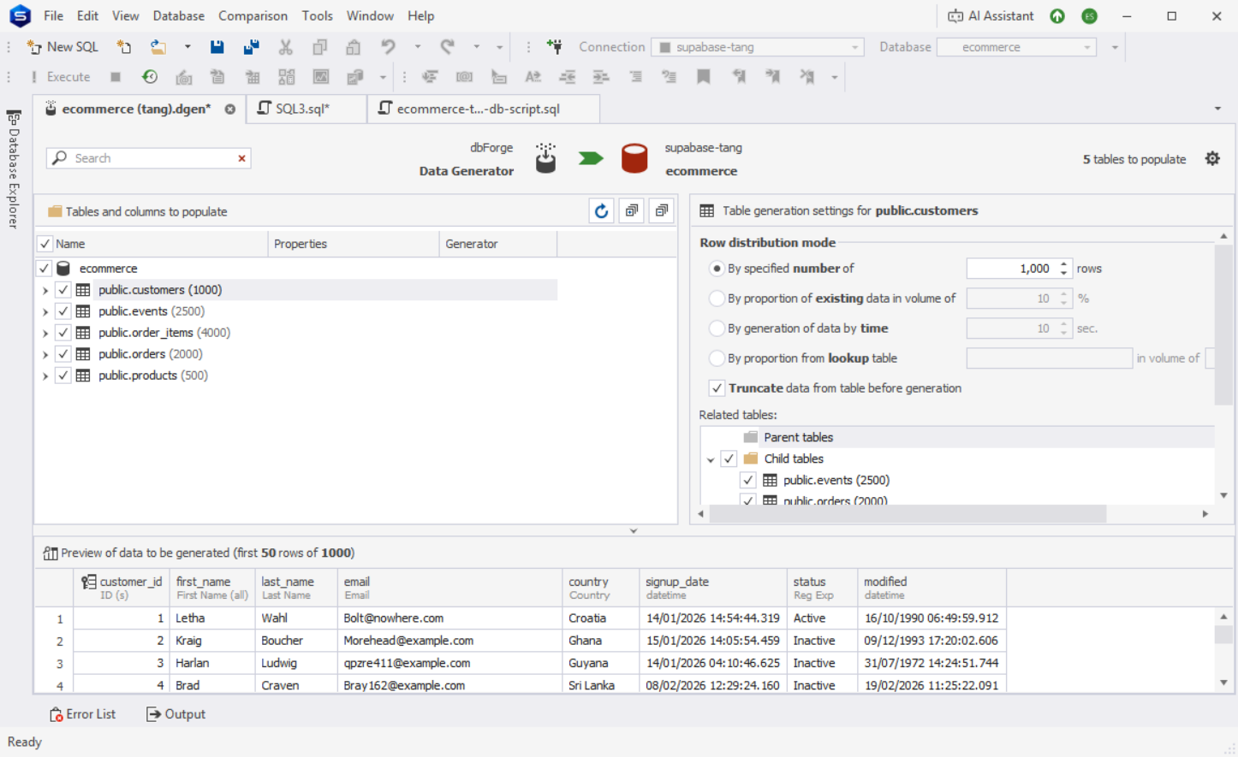Click the Generator column header
The height and width of the screenshot is (757, 1238).
497,244
